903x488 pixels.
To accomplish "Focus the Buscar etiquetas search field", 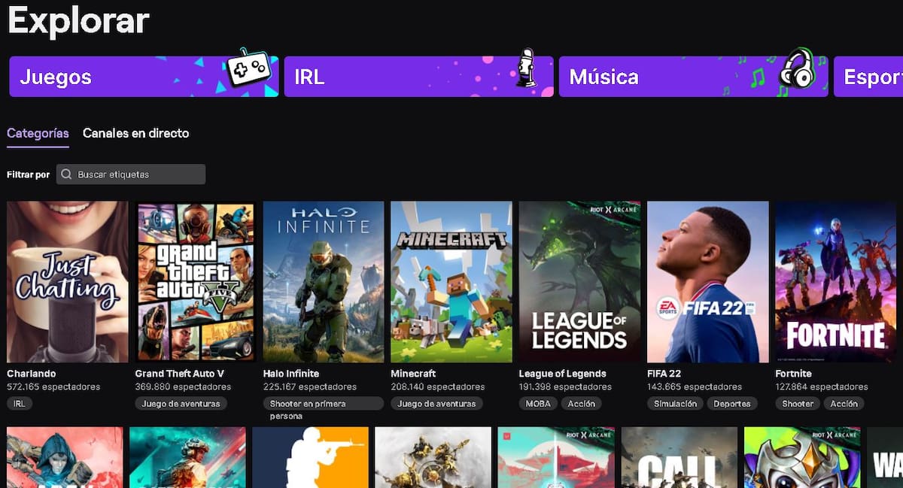I will [x=131, y=174].
